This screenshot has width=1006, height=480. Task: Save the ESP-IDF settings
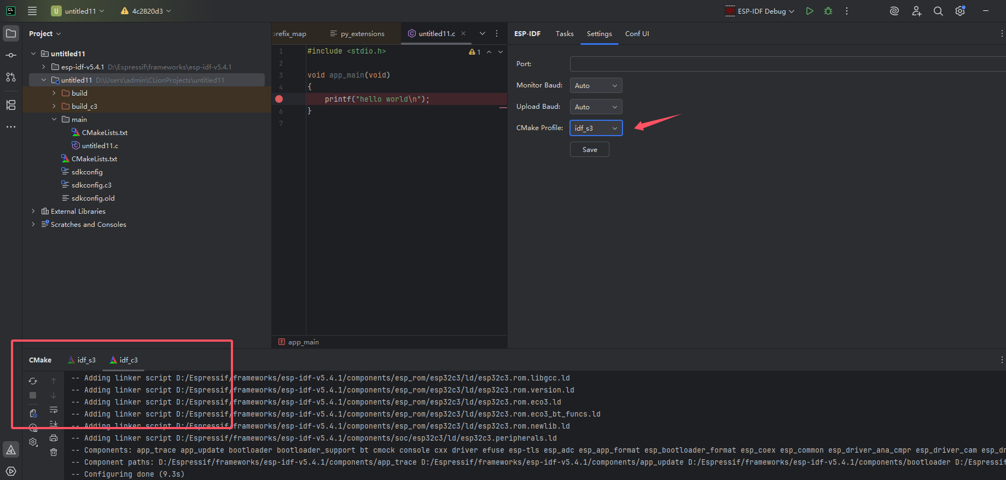[590, 149]
